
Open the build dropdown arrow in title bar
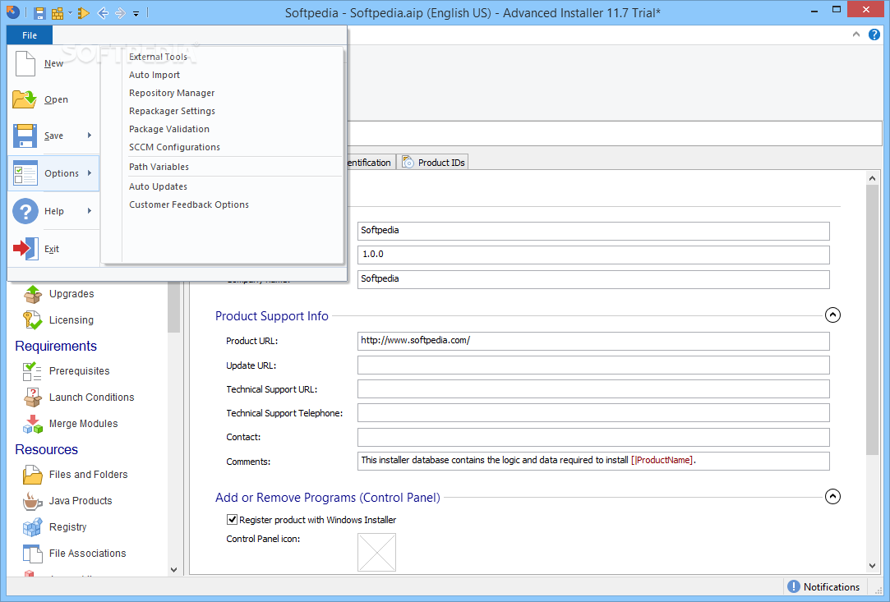[70, 12]
